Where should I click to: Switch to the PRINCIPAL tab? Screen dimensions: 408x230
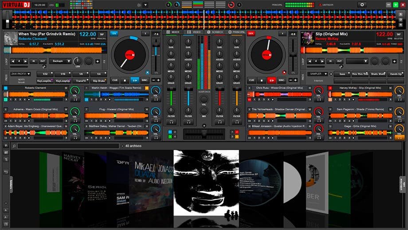click(x=236, y=32)
